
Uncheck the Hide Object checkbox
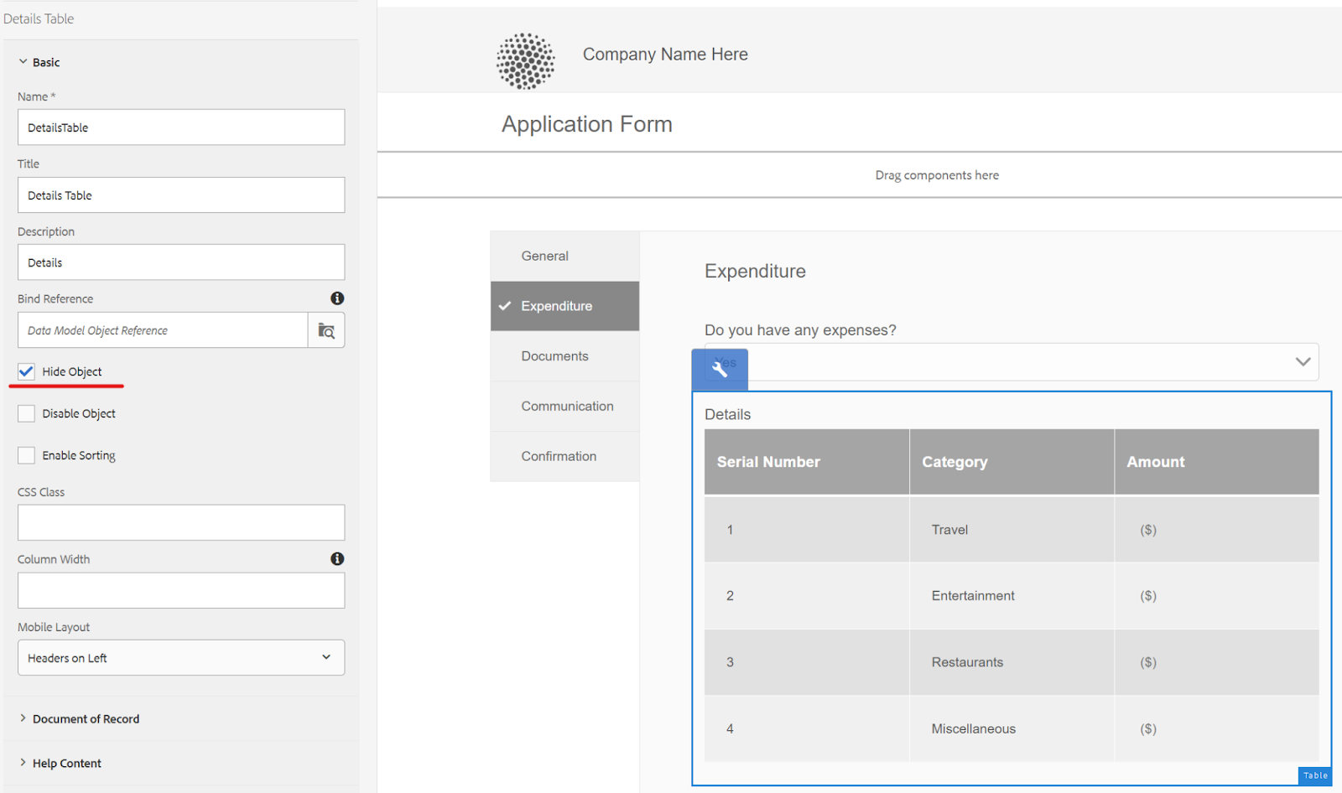pos(27,371)
